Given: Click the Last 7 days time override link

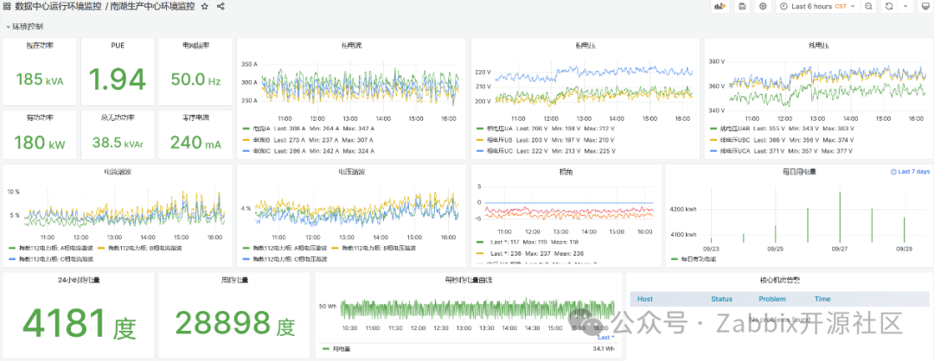Looking at the screenshot, I should tap(910, 171).
